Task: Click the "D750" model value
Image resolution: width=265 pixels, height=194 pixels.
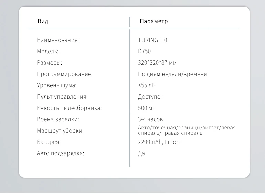Action: [x=144, y=51]
